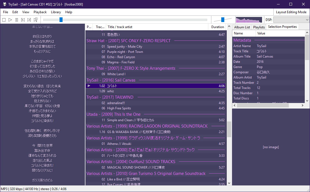Click the Album Title value 'Sail Canvas'
Screen dimensions: 310x192
click(x=265, y=56)
